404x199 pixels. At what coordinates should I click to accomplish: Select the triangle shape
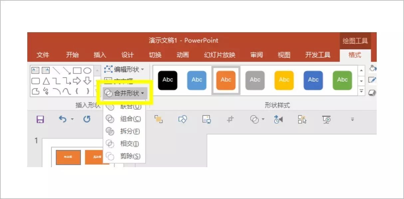pos(46,81)
